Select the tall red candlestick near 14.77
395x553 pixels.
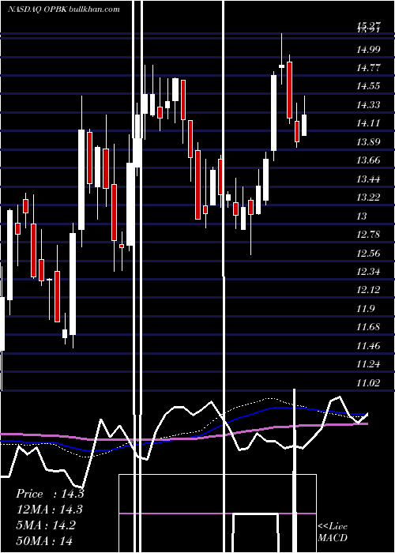point(290,88)
